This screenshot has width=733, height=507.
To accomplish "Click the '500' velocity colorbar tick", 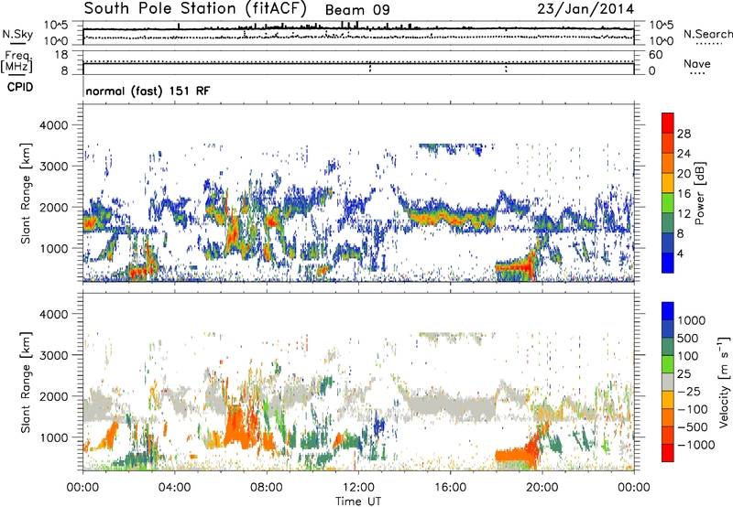I will click(688, 338).
